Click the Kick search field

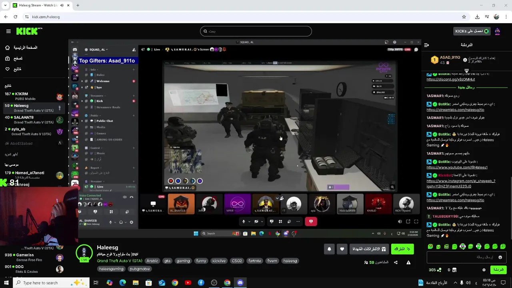click(256, 31)
